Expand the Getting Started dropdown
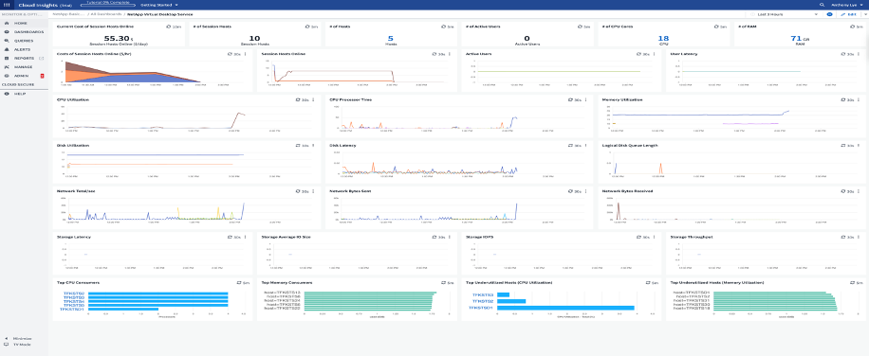The image size is (869, 356). pos(159,5)
